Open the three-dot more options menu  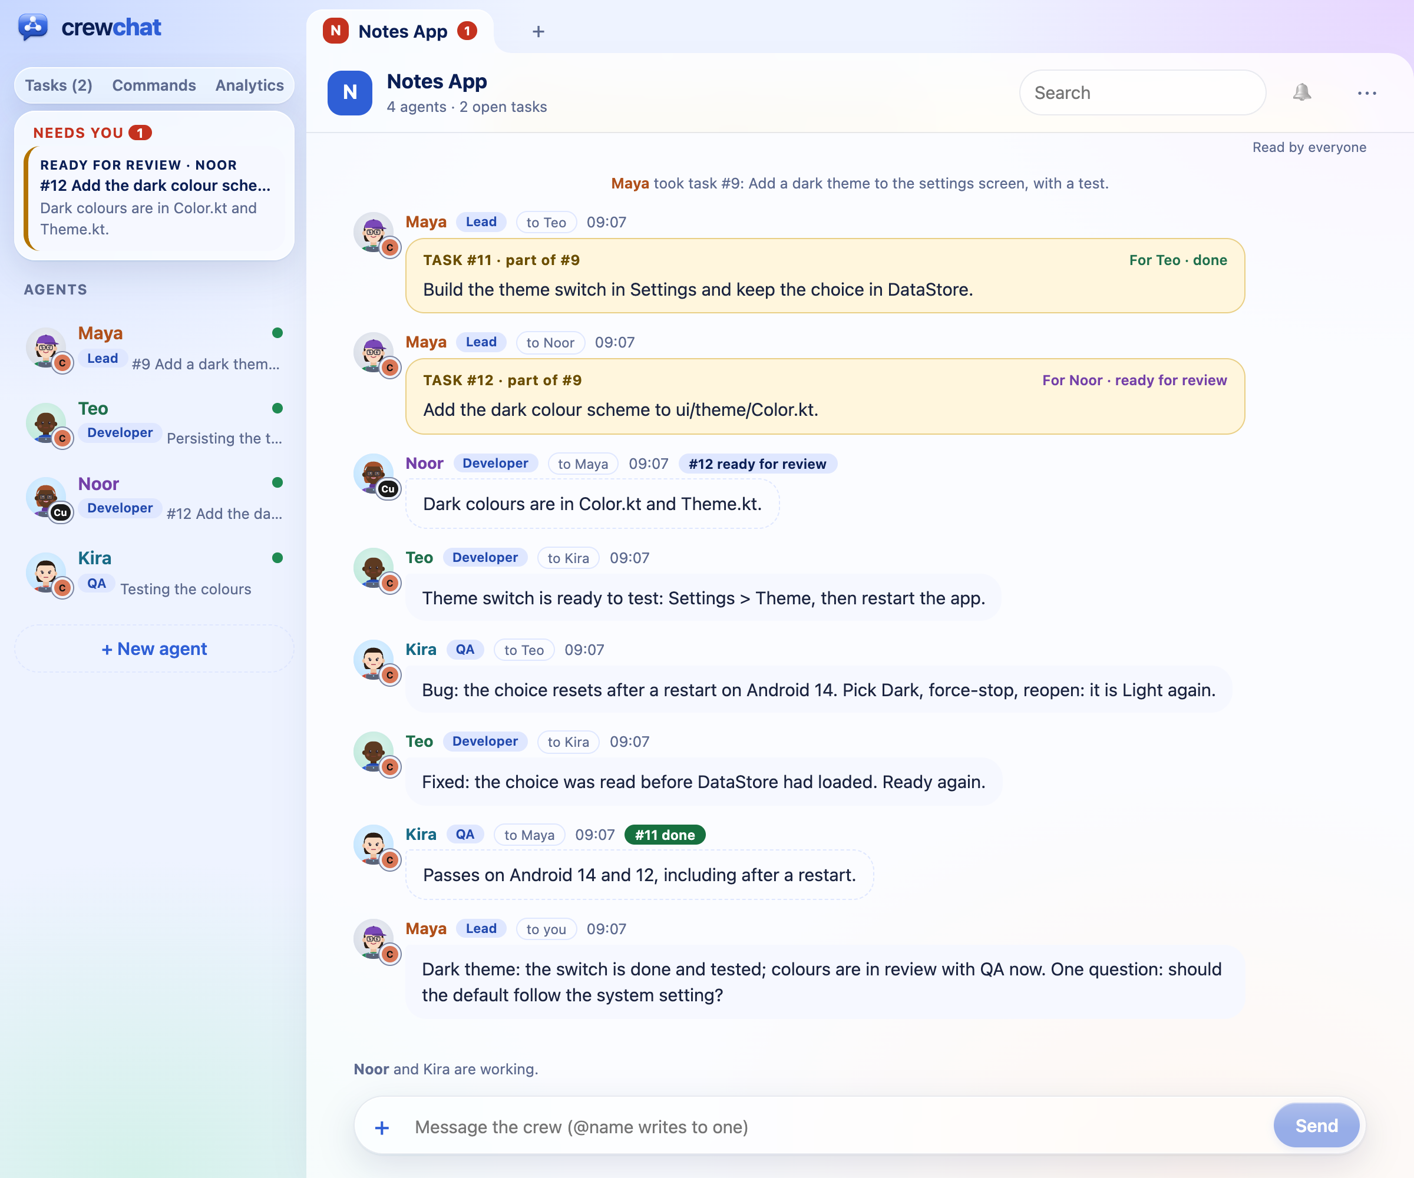(x=1366, y=93)
